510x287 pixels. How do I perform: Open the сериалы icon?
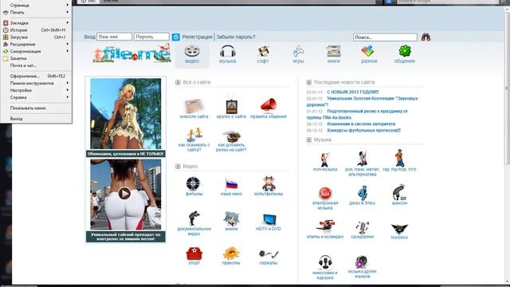coord(269,254)
